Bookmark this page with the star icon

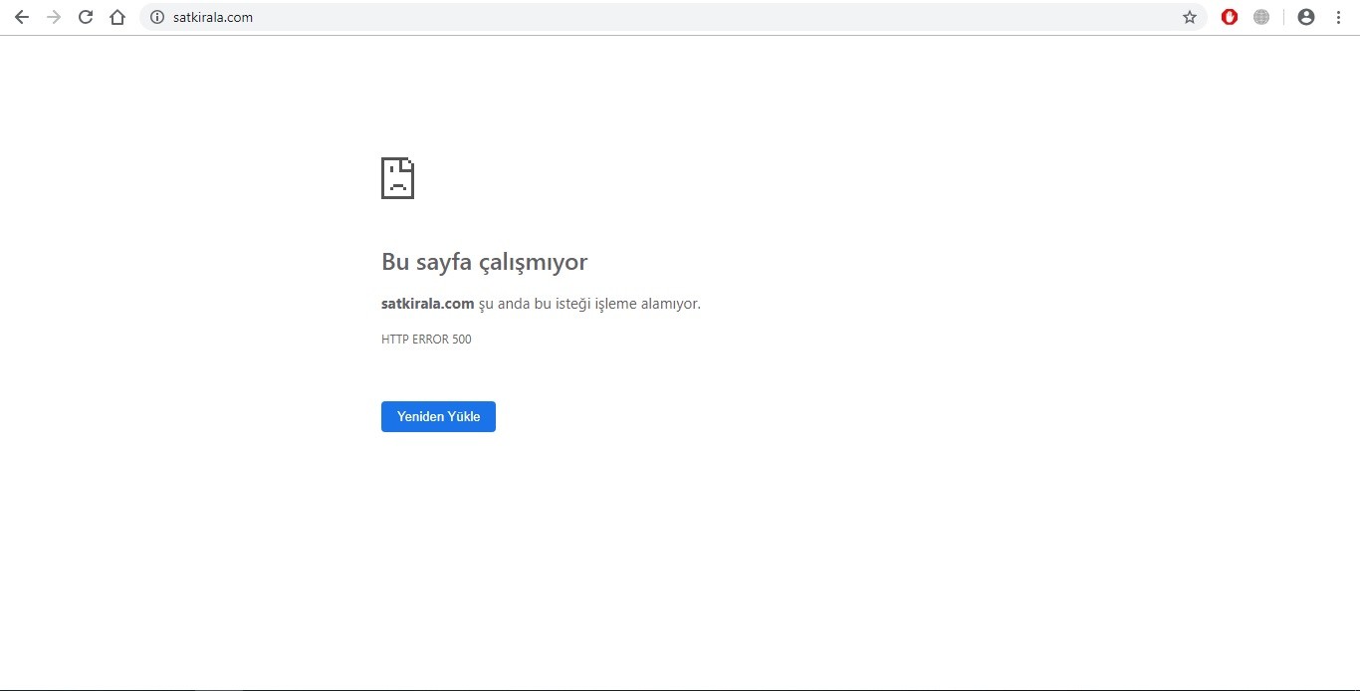coord(1190,17)
